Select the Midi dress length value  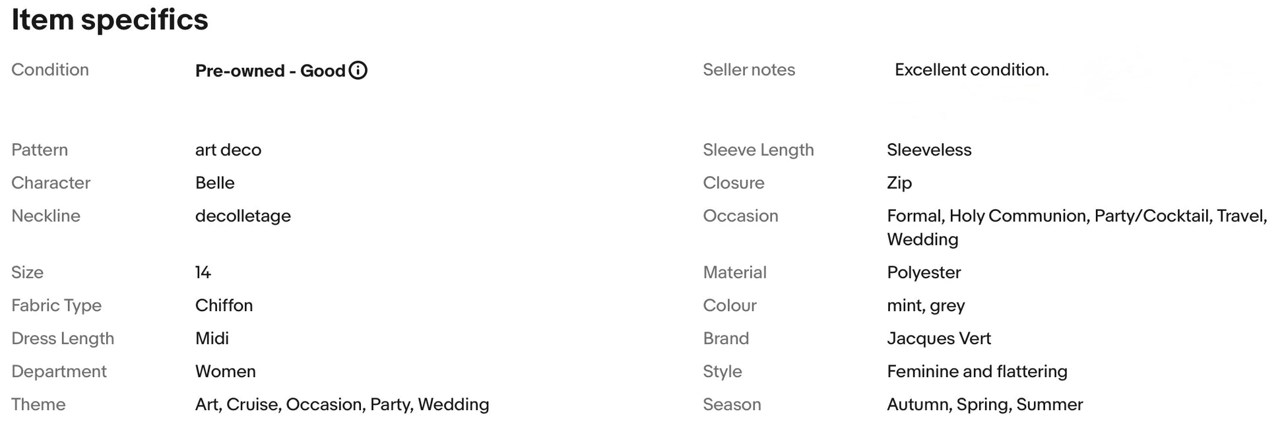pyautogui.click(x=212, y=338)
